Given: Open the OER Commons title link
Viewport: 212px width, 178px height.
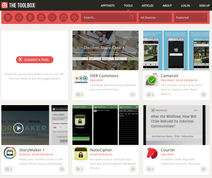Looking at the screenshot, I should (104, 76).
